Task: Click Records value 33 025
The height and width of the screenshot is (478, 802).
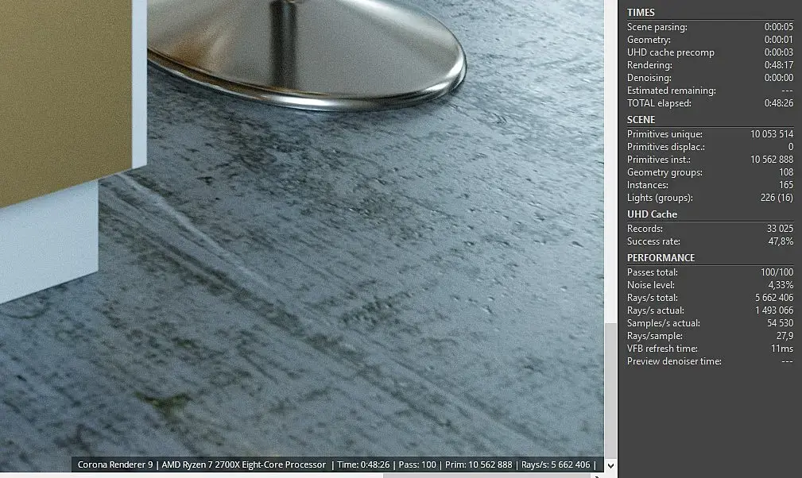Action: pos(780,229)
